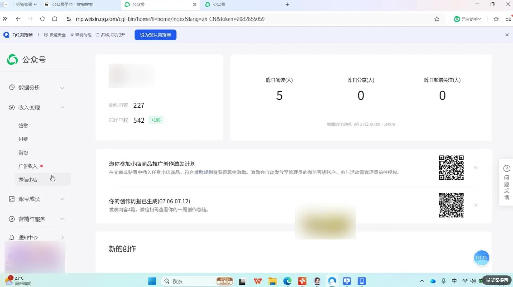Launch WPS Office from taskbar
This screenshot has height=287, width=513.
pyautogui.click(x=257, y=281)
